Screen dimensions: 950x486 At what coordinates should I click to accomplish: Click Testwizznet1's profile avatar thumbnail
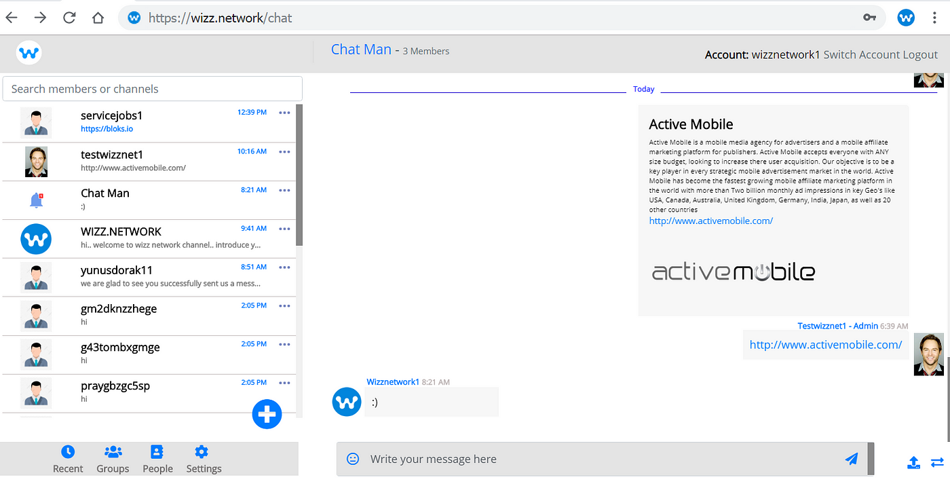[x=928, y=354]
